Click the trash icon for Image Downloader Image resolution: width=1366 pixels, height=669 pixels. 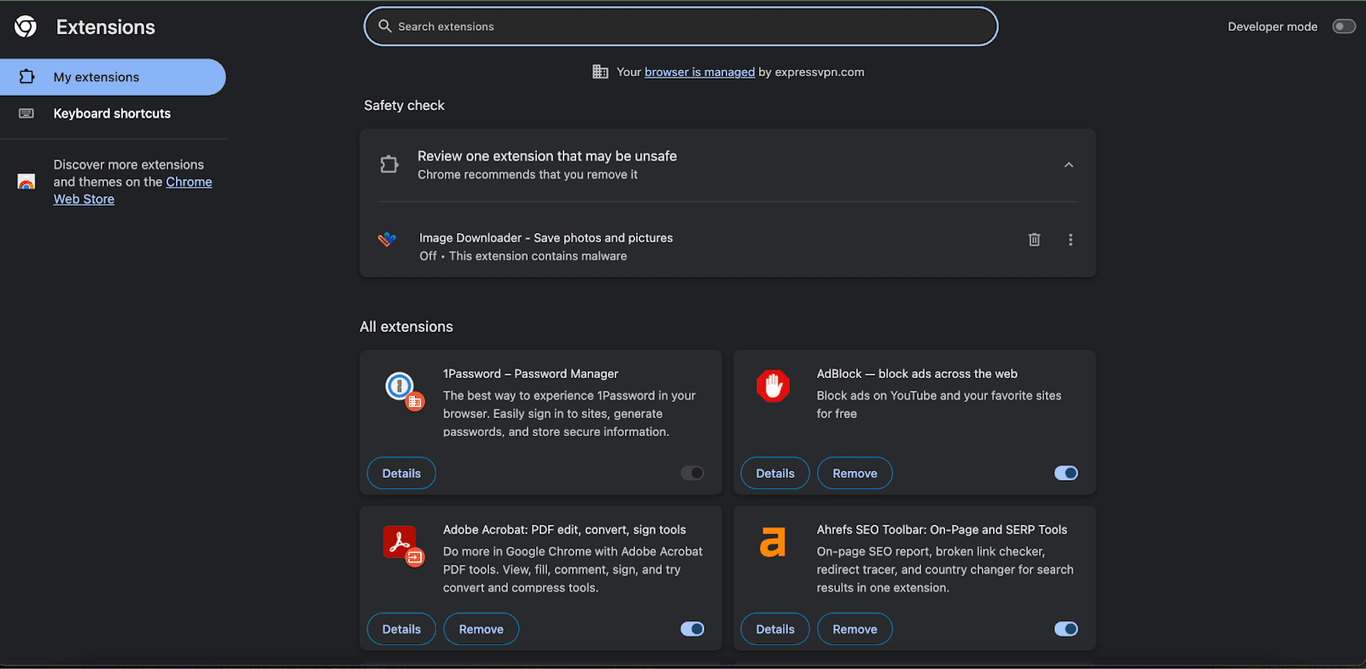pyautogui.click(x=1034, y=240)
